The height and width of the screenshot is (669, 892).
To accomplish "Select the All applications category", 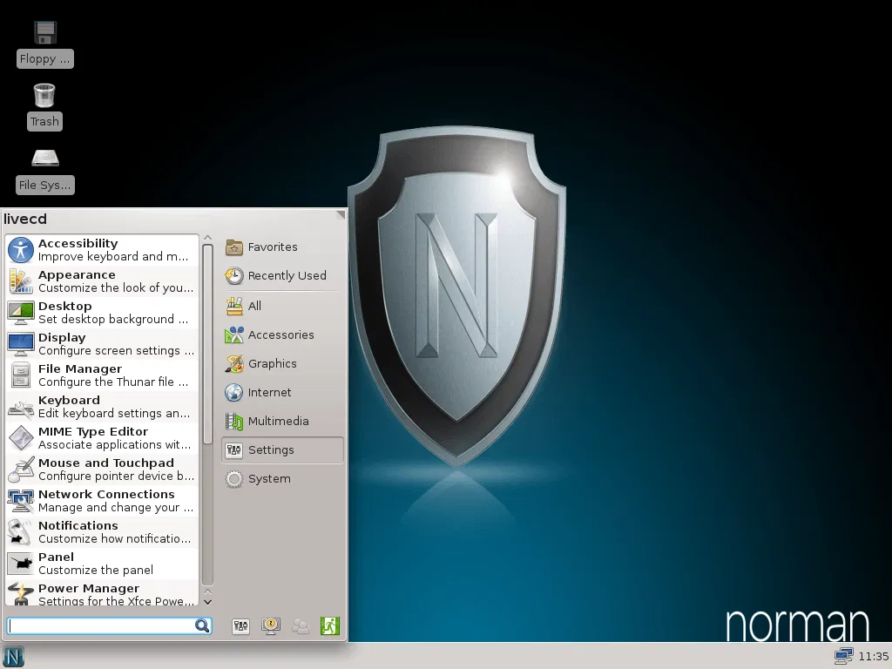I will (x=283, y=306).
